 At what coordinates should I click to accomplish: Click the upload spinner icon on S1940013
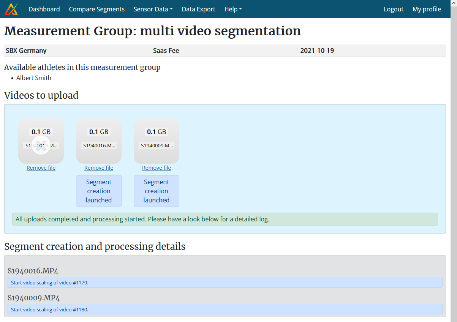pyautogui.click(x=41, y=145)
